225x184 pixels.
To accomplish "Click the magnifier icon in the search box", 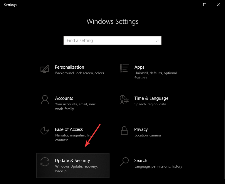I will (157, 40).
